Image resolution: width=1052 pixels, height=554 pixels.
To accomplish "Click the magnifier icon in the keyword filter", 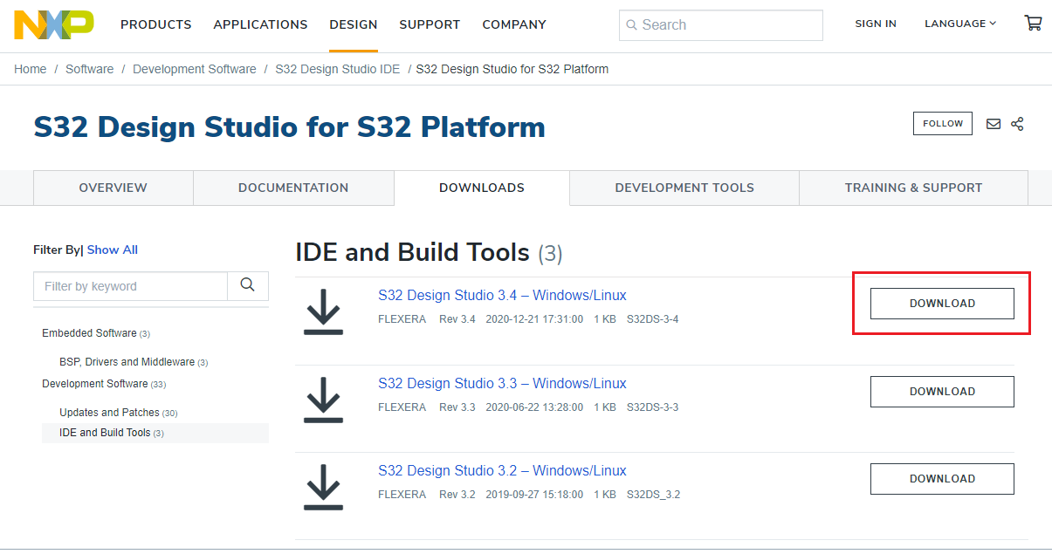I will tap(247, 285).
